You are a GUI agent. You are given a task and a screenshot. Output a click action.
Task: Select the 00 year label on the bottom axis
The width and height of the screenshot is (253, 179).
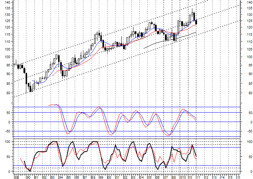tap(109, 178)
